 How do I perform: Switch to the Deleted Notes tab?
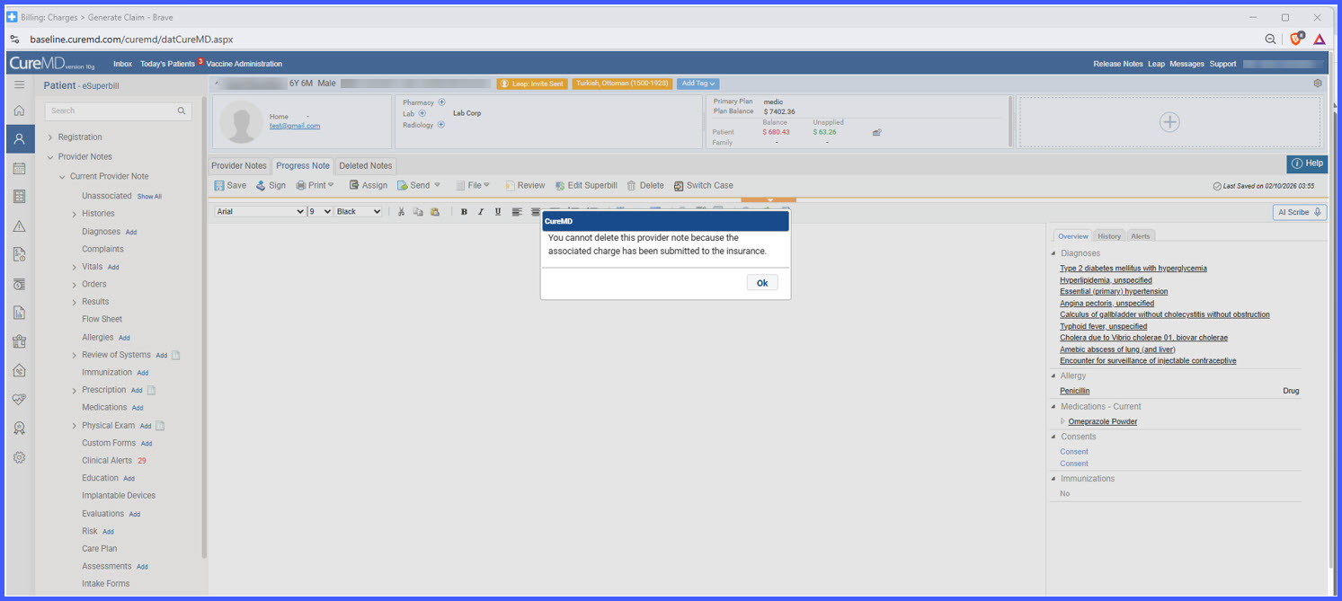click(x=365, y=166)
